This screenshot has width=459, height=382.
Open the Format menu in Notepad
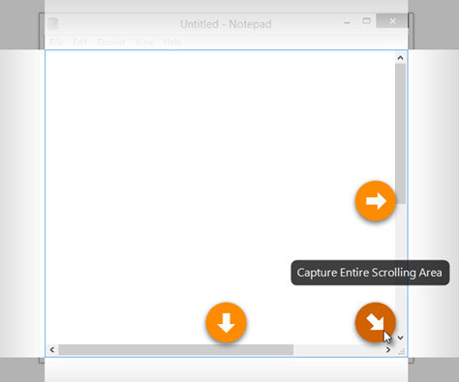pyautogui.click(x=111, y=43)
